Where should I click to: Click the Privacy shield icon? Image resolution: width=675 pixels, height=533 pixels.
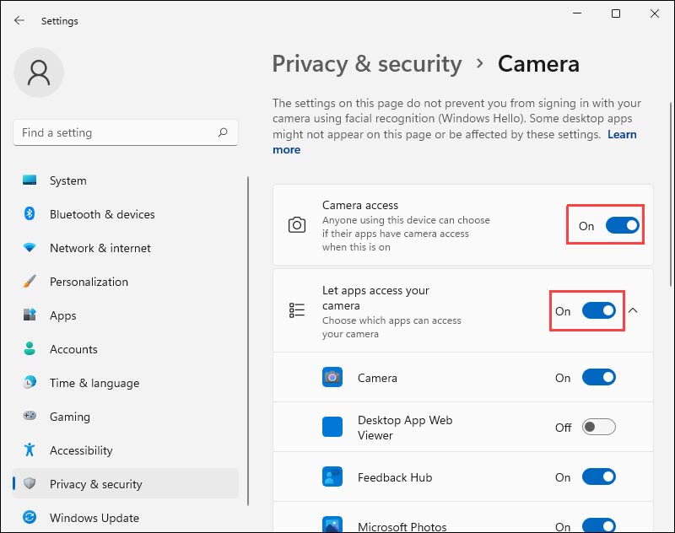coord(30,483)
